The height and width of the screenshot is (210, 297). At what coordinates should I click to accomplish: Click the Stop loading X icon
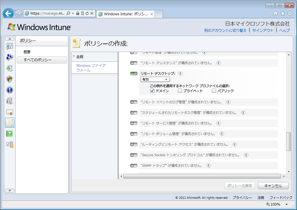click(x=92, y=13)
